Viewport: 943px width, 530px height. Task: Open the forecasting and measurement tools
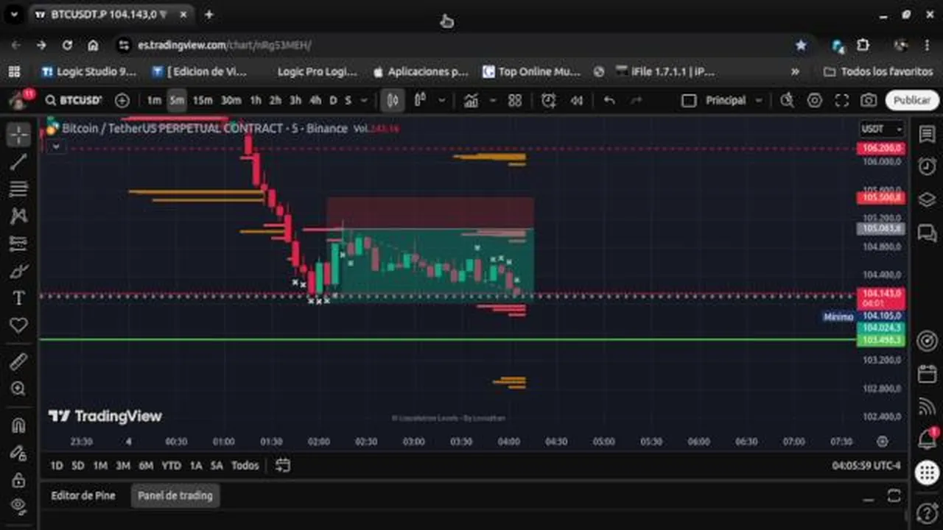pyautogui.click(x=18, y=243)
